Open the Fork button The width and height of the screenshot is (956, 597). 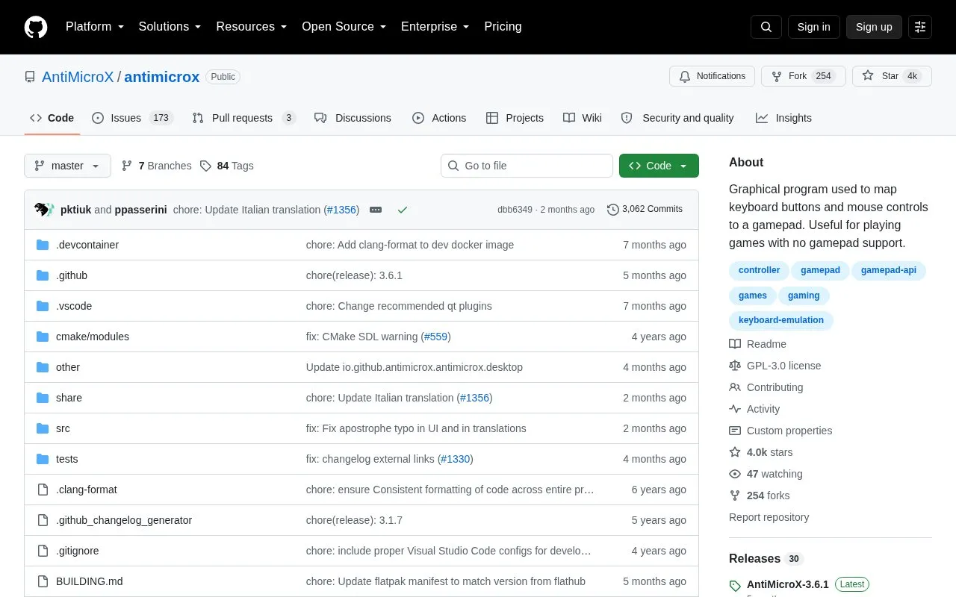(803, 76)
